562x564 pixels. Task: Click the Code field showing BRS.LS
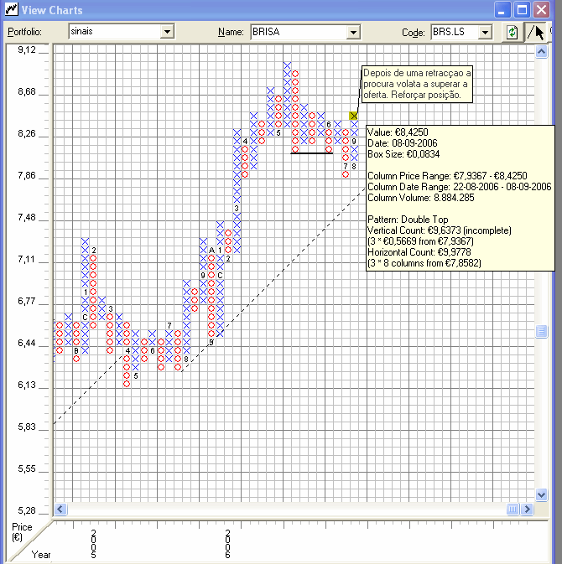pos(461,33)
